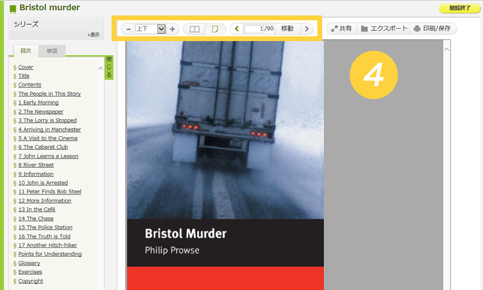Open chapter 14 The Chase
Image resolution: width=483 pixels, height=290 pixels.
click(36, 218)
